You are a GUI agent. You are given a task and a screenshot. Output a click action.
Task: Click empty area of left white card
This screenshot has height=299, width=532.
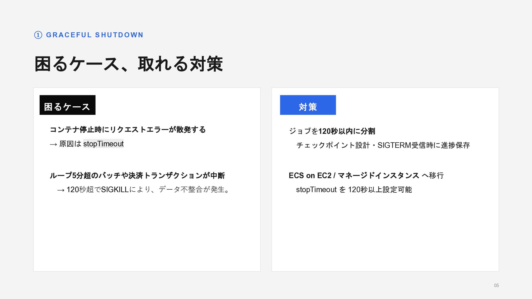click(x=147, y=235)
